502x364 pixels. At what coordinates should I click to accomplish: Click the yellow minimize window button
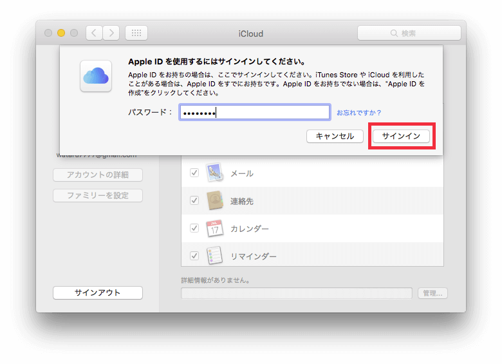61,33
